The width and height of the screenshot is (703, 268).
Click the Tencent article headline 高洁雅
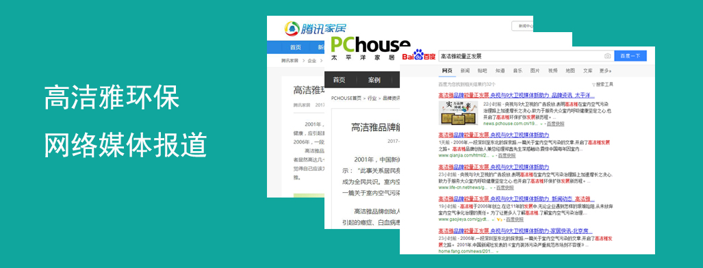309,90
